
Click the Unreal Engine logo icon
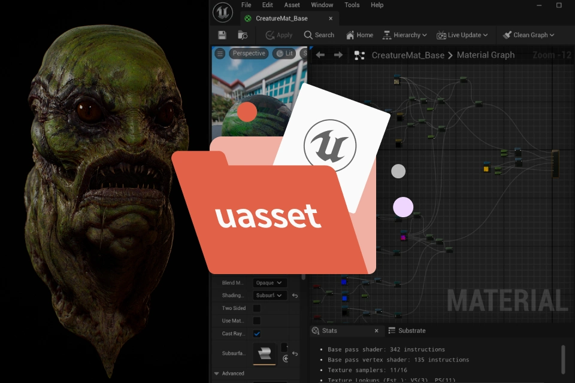pyautogui.click(x=223, y=12)
